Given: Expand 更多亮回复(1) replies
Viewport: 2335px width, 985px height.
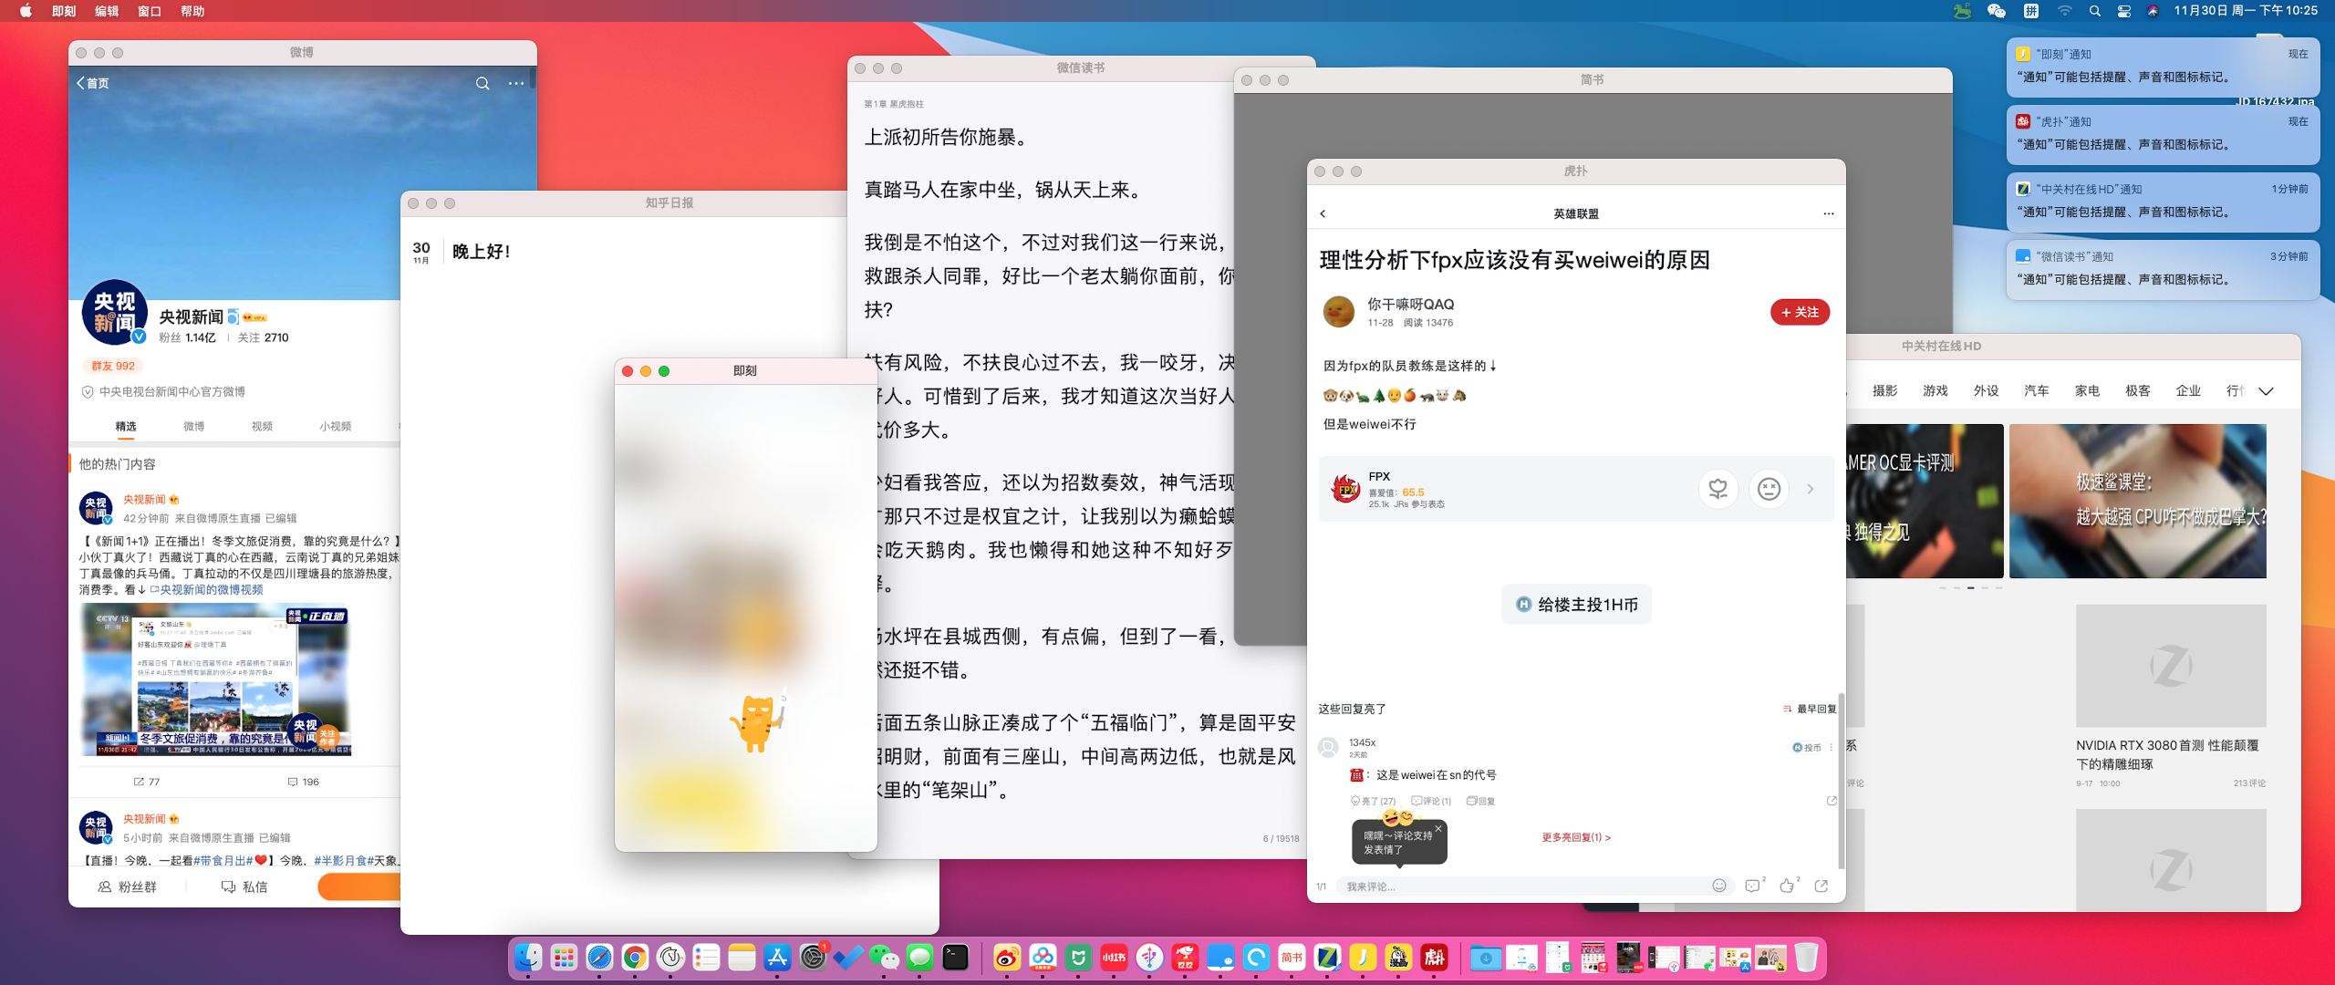Looking at the screenshot, I should click(x=1575, y=837).
